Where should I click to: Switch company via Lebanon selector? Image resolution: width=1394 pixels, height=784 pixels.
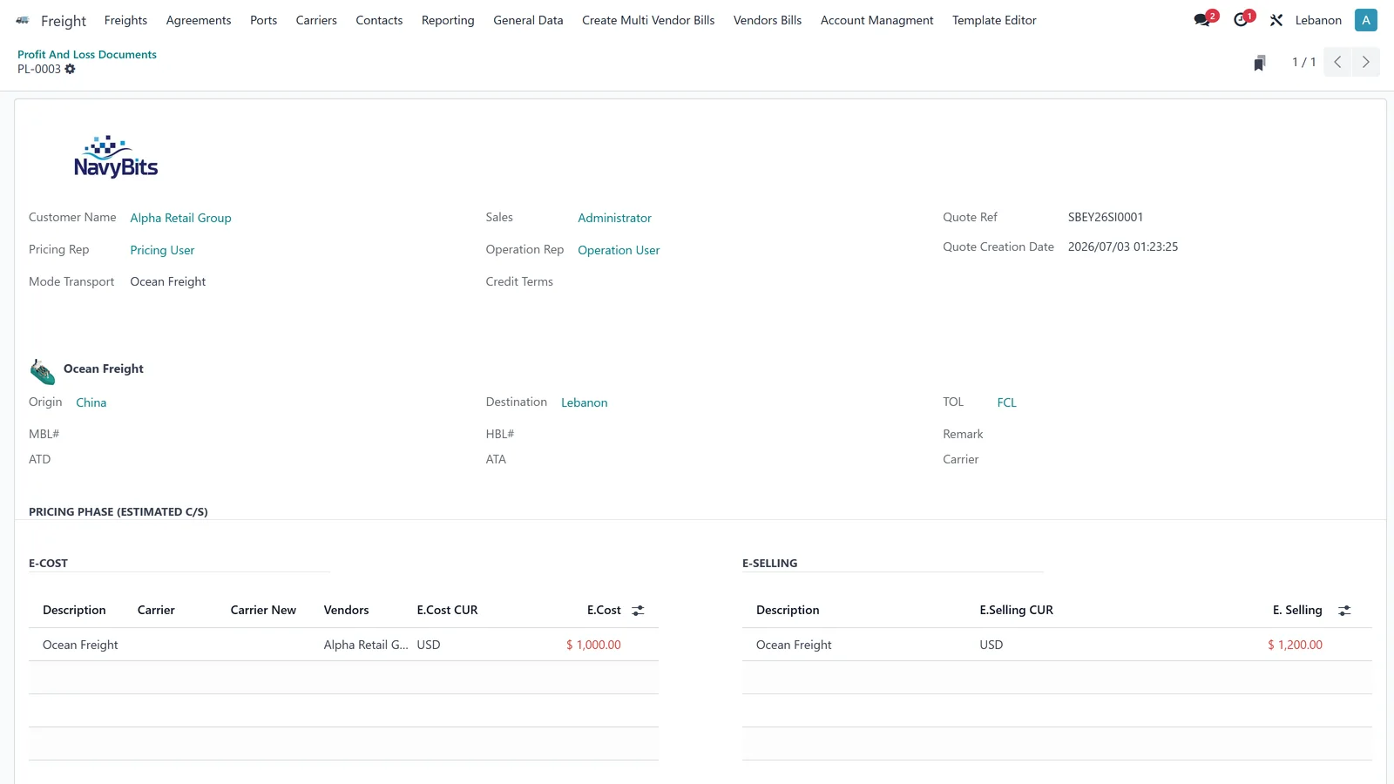point(1318,20)
